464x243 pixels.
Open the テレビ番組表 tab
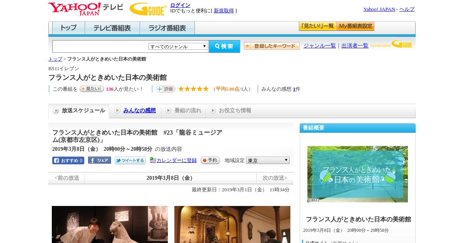pos(112,28)
